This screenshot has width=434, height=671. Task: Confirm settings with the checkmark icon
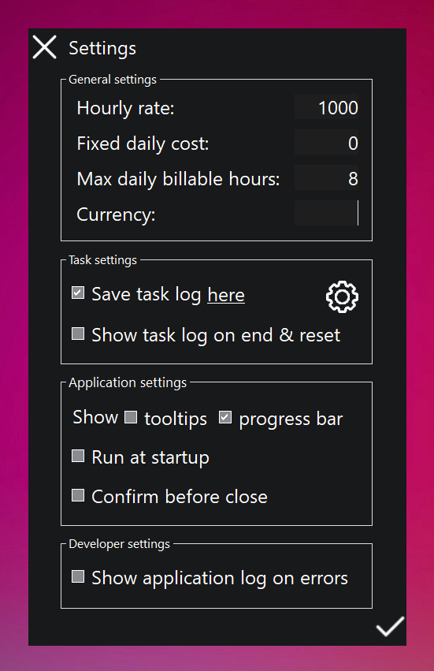[x=390, y=627]
